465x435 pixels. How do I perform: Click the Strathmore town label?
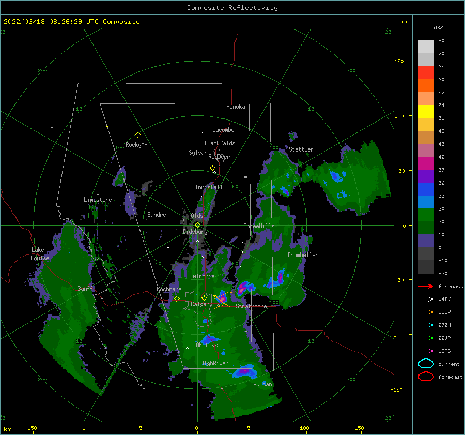pos(251,306)
